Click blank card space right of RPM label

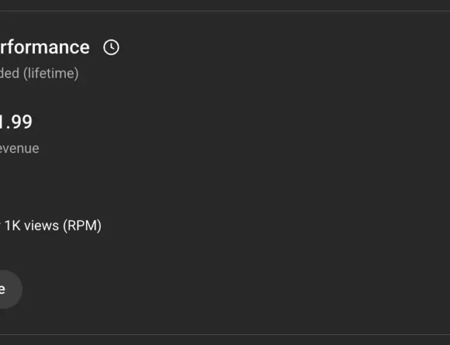(270, 226)
